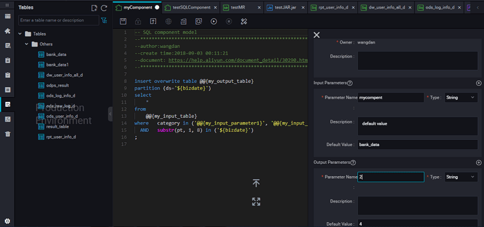Refresh the Tables list
The image size is (484, 227).
[x=104, y=8]
